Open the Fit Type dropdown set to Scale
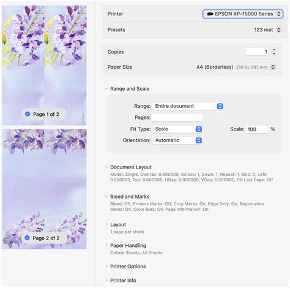290x288 pixels. point(177,129)
